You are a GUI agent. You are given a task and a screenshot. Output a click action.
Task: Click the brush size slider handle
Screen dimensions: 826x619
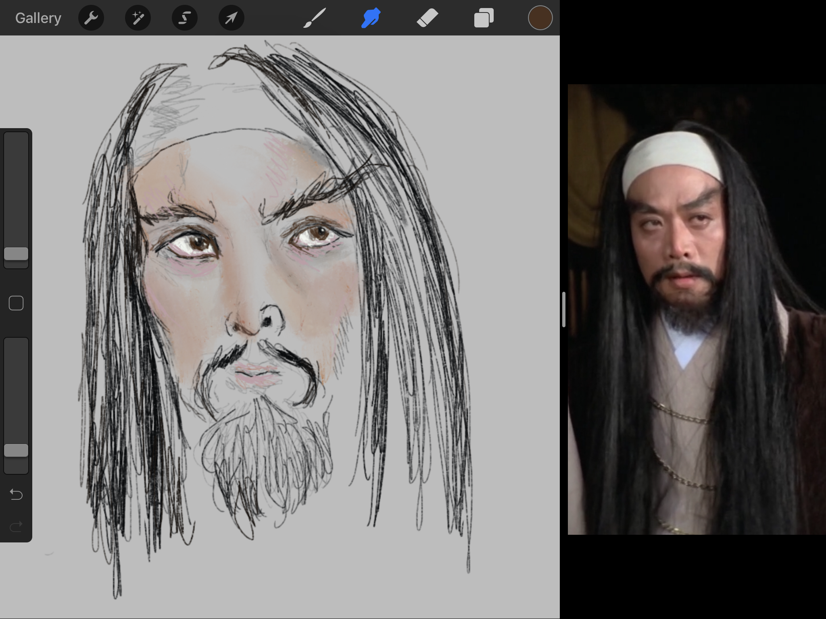[x=16, y=254]
